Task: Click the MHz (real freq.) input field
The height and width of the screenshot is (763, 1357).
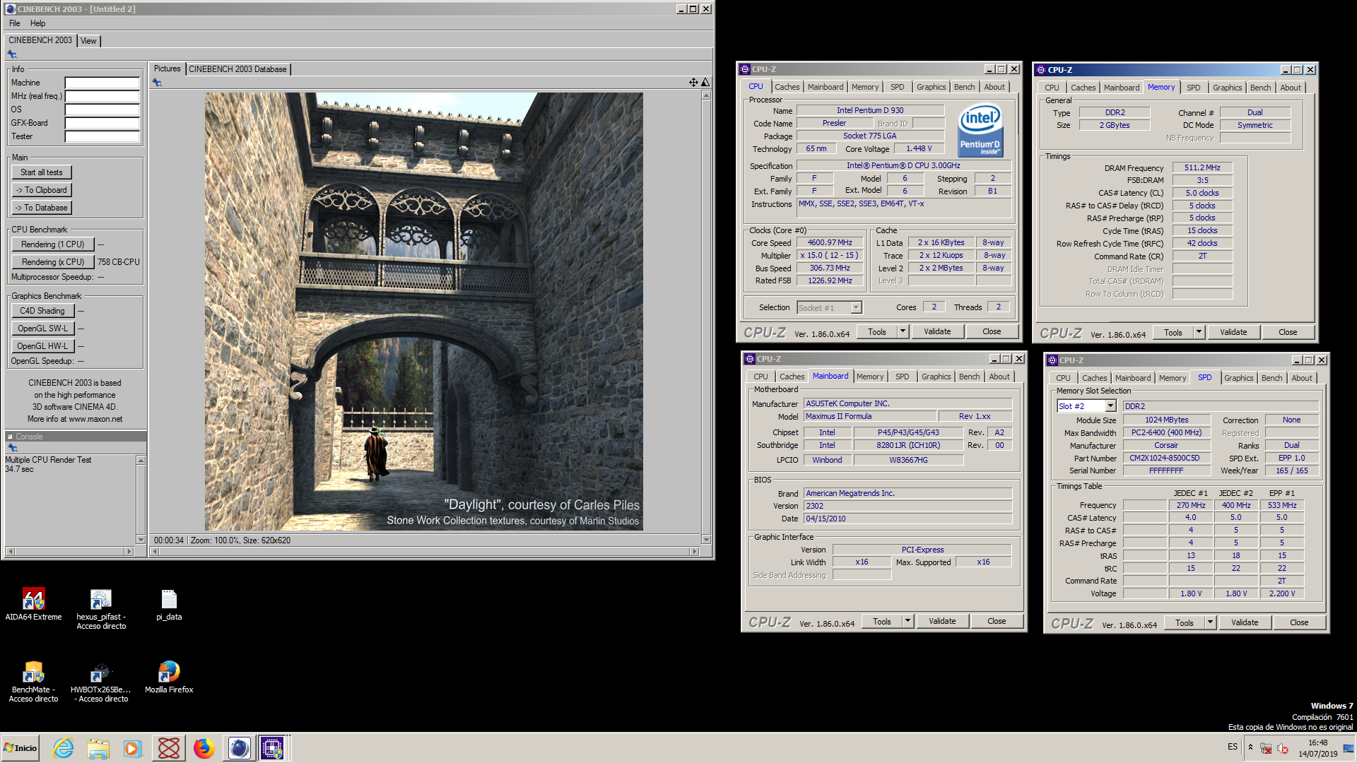Action: click(102, 96)
